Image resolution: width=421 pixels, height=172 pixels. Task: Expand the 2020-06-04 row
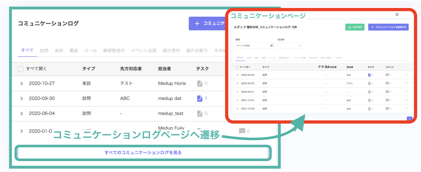(21, 114)
